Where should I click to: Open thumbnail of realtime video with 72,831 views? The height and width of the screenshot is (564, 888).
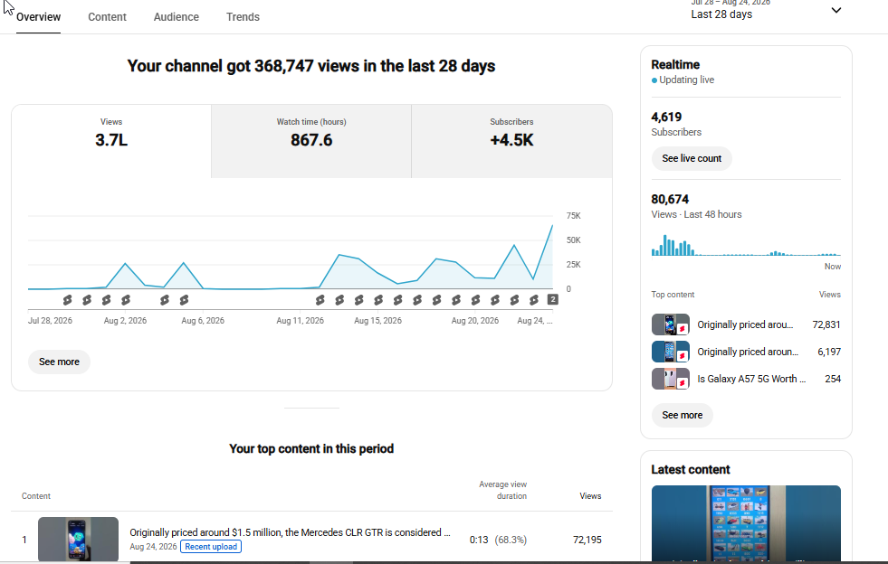(x=671, y=324)
